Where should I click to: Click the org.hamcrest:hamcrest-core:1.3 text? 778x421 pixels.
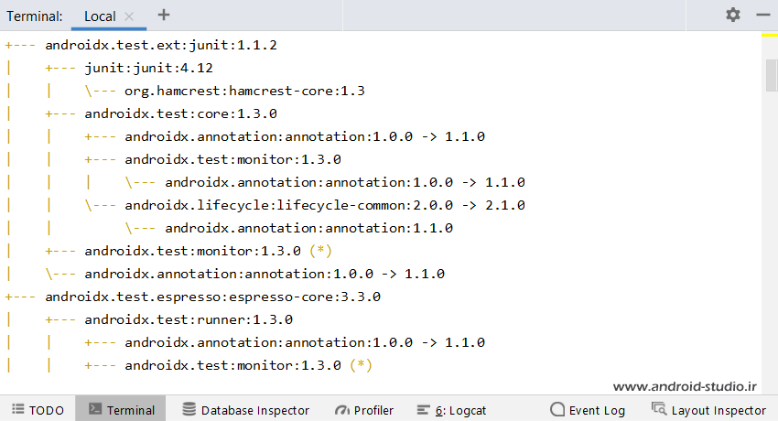pyautogui.click(x=244, y=91)
